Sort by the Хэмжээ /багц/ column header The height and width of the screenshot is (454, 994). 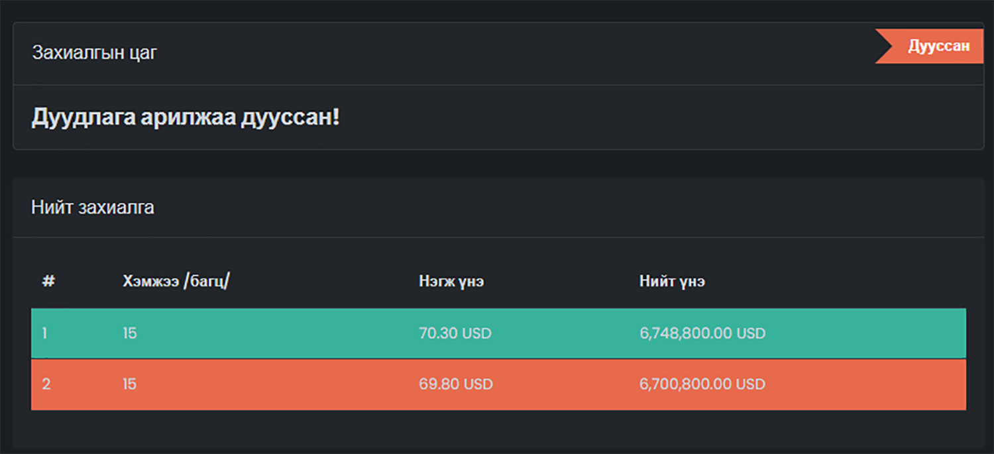[x=176, y=281]
